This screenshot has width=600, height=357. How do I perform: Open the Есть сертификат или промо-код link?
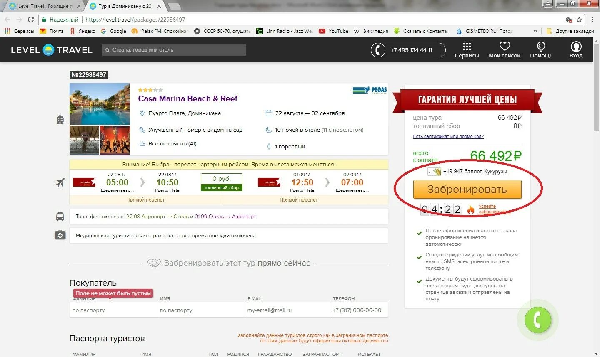click(x=448, y=136)
